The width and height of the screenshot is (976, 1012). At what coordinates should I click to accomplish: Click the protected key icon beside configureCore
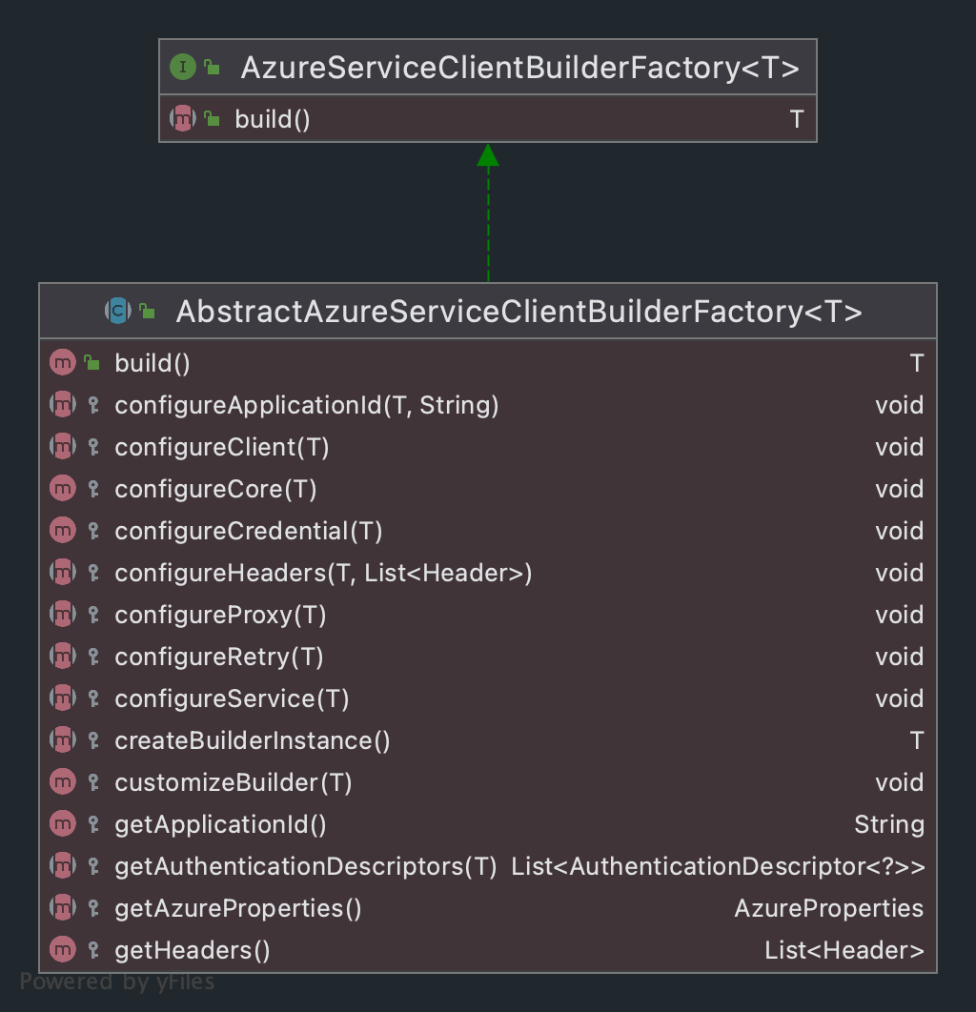point(93,489)
